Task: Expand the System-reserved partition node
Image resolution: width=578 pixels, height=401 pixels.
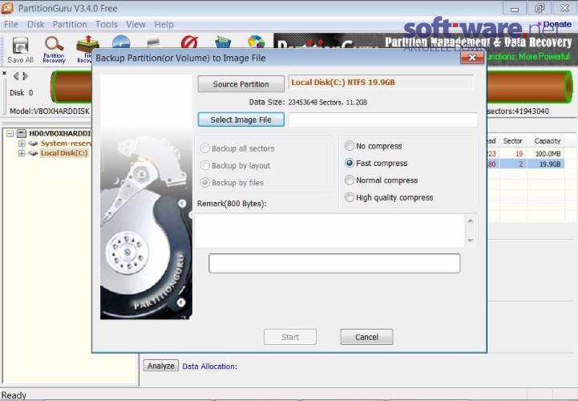Action: (22, 143)
